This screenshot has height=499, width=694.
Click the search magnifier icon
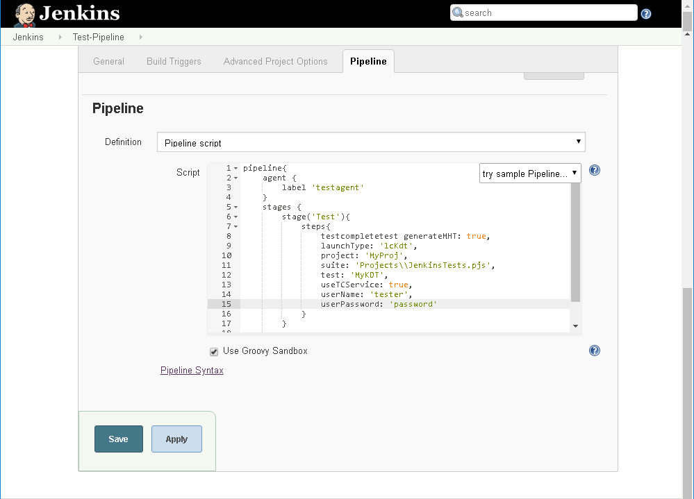point(458,12)
